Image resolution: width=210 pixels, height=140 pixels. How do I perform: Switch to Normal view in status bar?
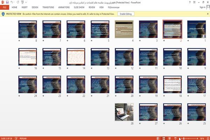click(158, 138)
